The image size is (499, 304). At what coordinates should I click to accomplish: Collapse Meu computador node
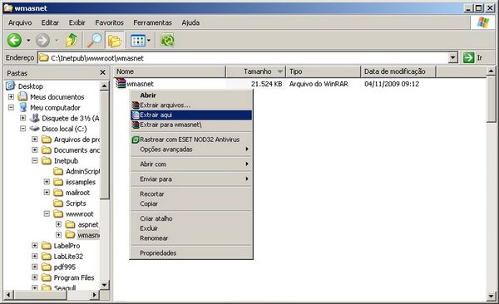11,107
